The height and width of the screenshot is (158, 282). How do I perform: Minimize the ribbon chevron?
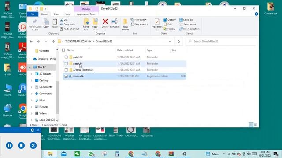click(x=252, y=14)
